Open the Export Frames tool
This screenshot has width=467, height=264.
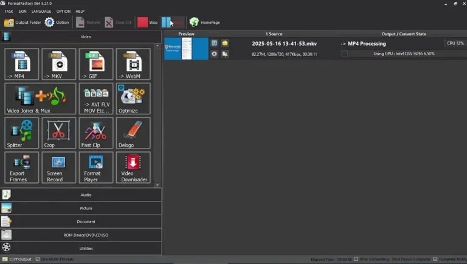(x=22, y=167)
